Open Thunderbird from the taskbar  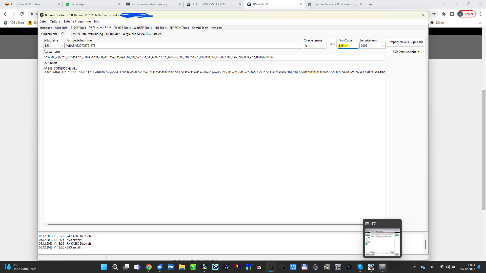coord(160,267)
